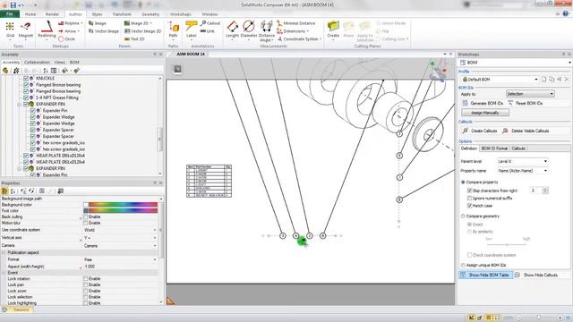
Task: Activate the Magnet tool
Action: coord(26,30)
